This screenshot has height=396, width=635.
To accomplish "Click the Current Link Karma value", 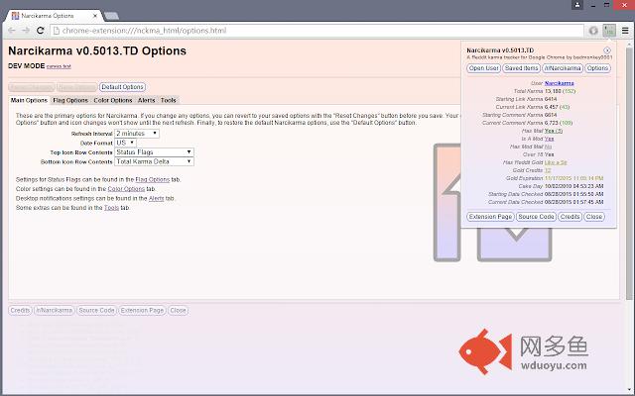I will pyautogui.click(x=557, y=107).
